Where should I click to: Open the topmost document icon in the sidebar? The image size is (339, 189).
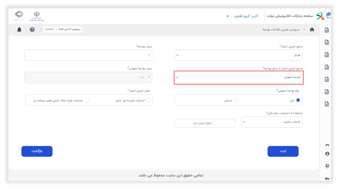(x=327, y=30)
